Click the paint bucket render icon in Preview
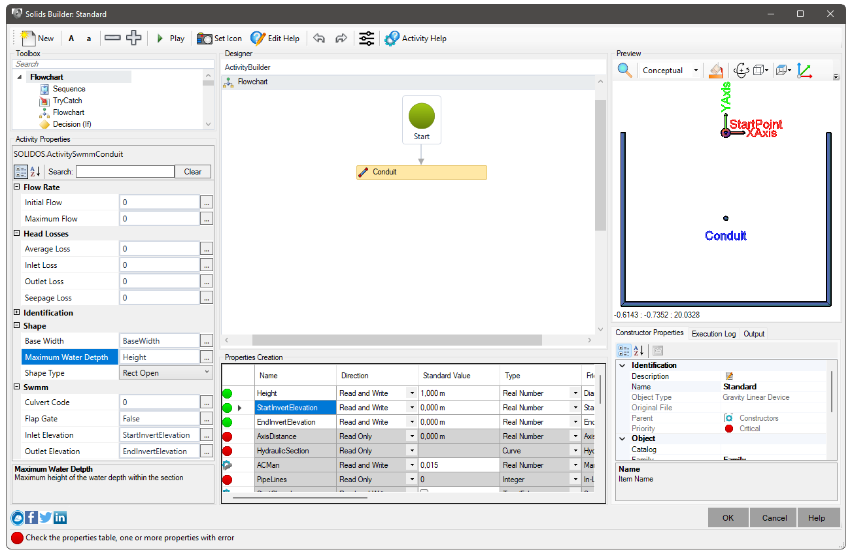The image size is (852, 556). 717,70
